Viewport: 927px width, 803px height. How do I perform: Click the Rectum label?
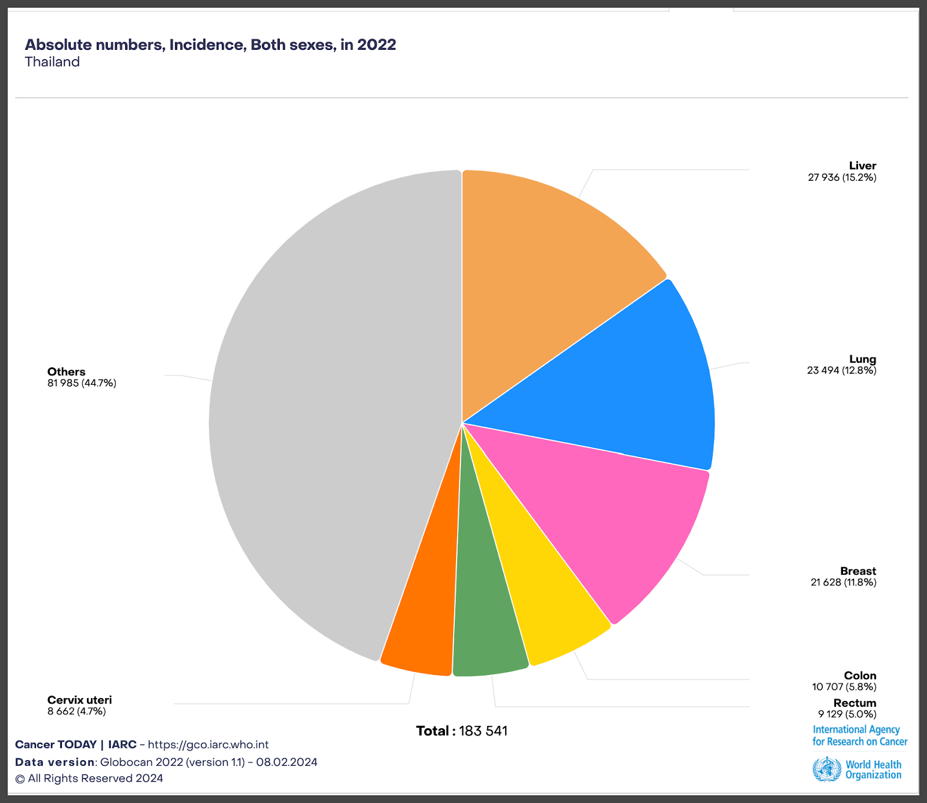(x=855, y=703)
